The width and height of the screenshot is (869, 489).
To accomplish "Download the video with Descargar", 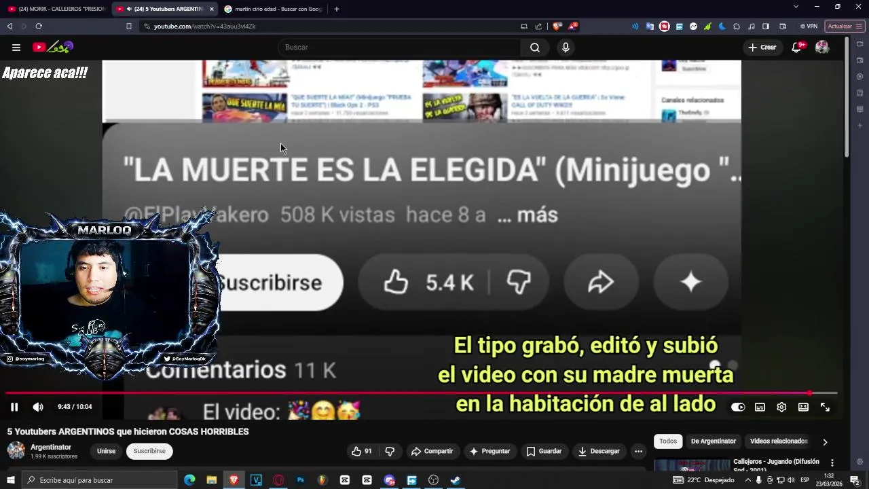I will [599, 451].
